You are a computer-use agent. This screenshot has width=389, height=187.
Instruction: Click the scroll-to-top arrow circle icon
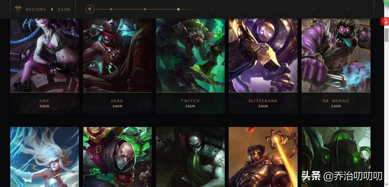tap(90, 9)
